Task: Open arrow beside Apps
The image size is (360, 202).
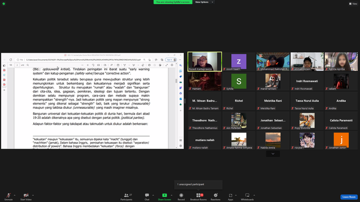Action: pyautogui.click(x=236, y=195)
